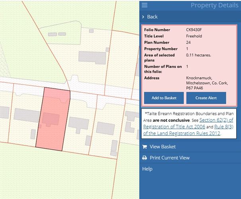241x199 pixels.
Task: Go back using the Back label
Action: click(152, 17)
